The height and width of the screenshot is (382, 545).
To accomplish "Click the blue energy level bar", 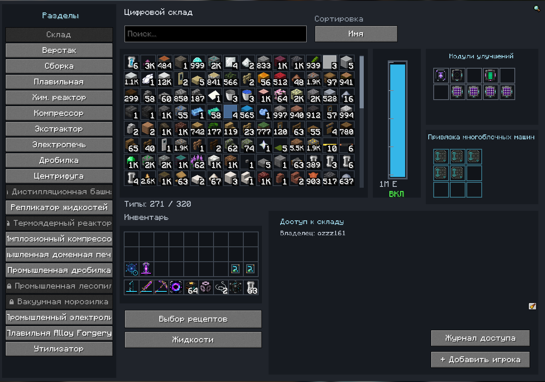I will (x=397, y=120).
